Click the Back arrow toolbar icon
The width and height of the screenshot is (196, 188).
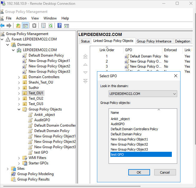pyautogui.click(x=2, y=26)
